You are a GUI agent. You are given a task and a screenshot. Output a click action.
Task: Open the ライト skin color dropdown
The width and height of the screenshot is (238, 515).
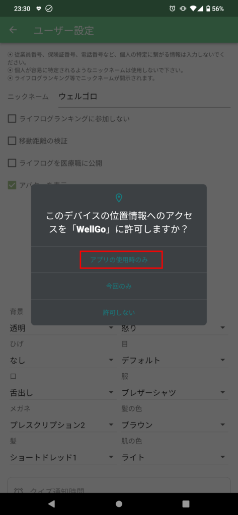pos(174,457)
